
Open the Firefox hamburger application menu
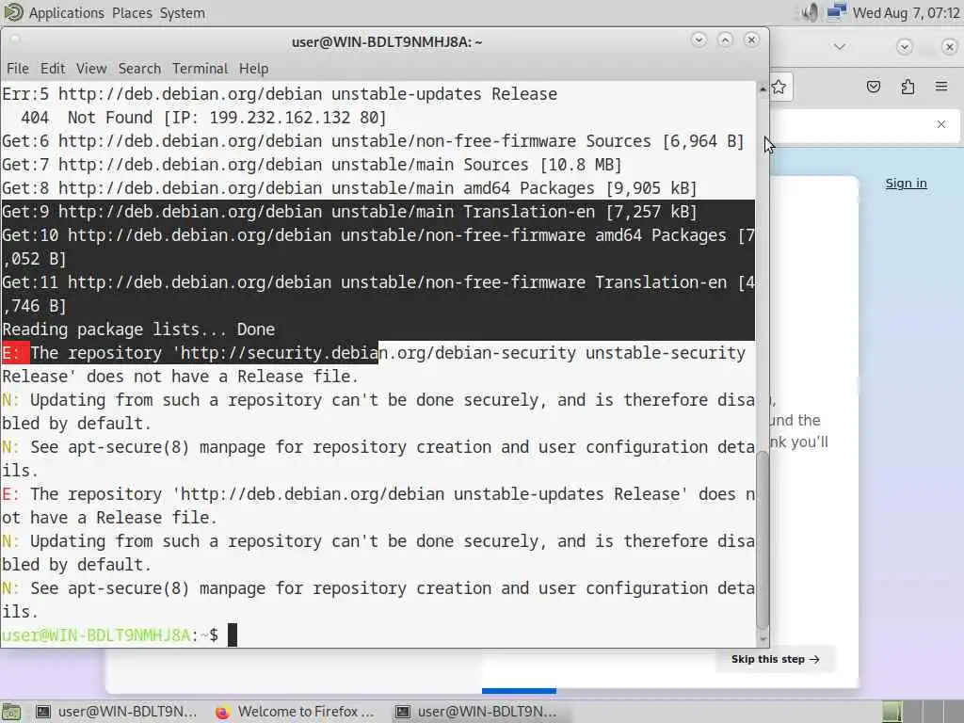(x=941, y=87)
